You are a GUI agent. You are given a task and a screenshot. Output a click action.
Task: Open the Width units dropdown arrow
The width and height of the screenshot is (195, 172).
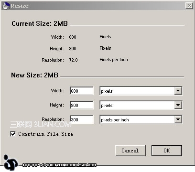tap(178, 91)
